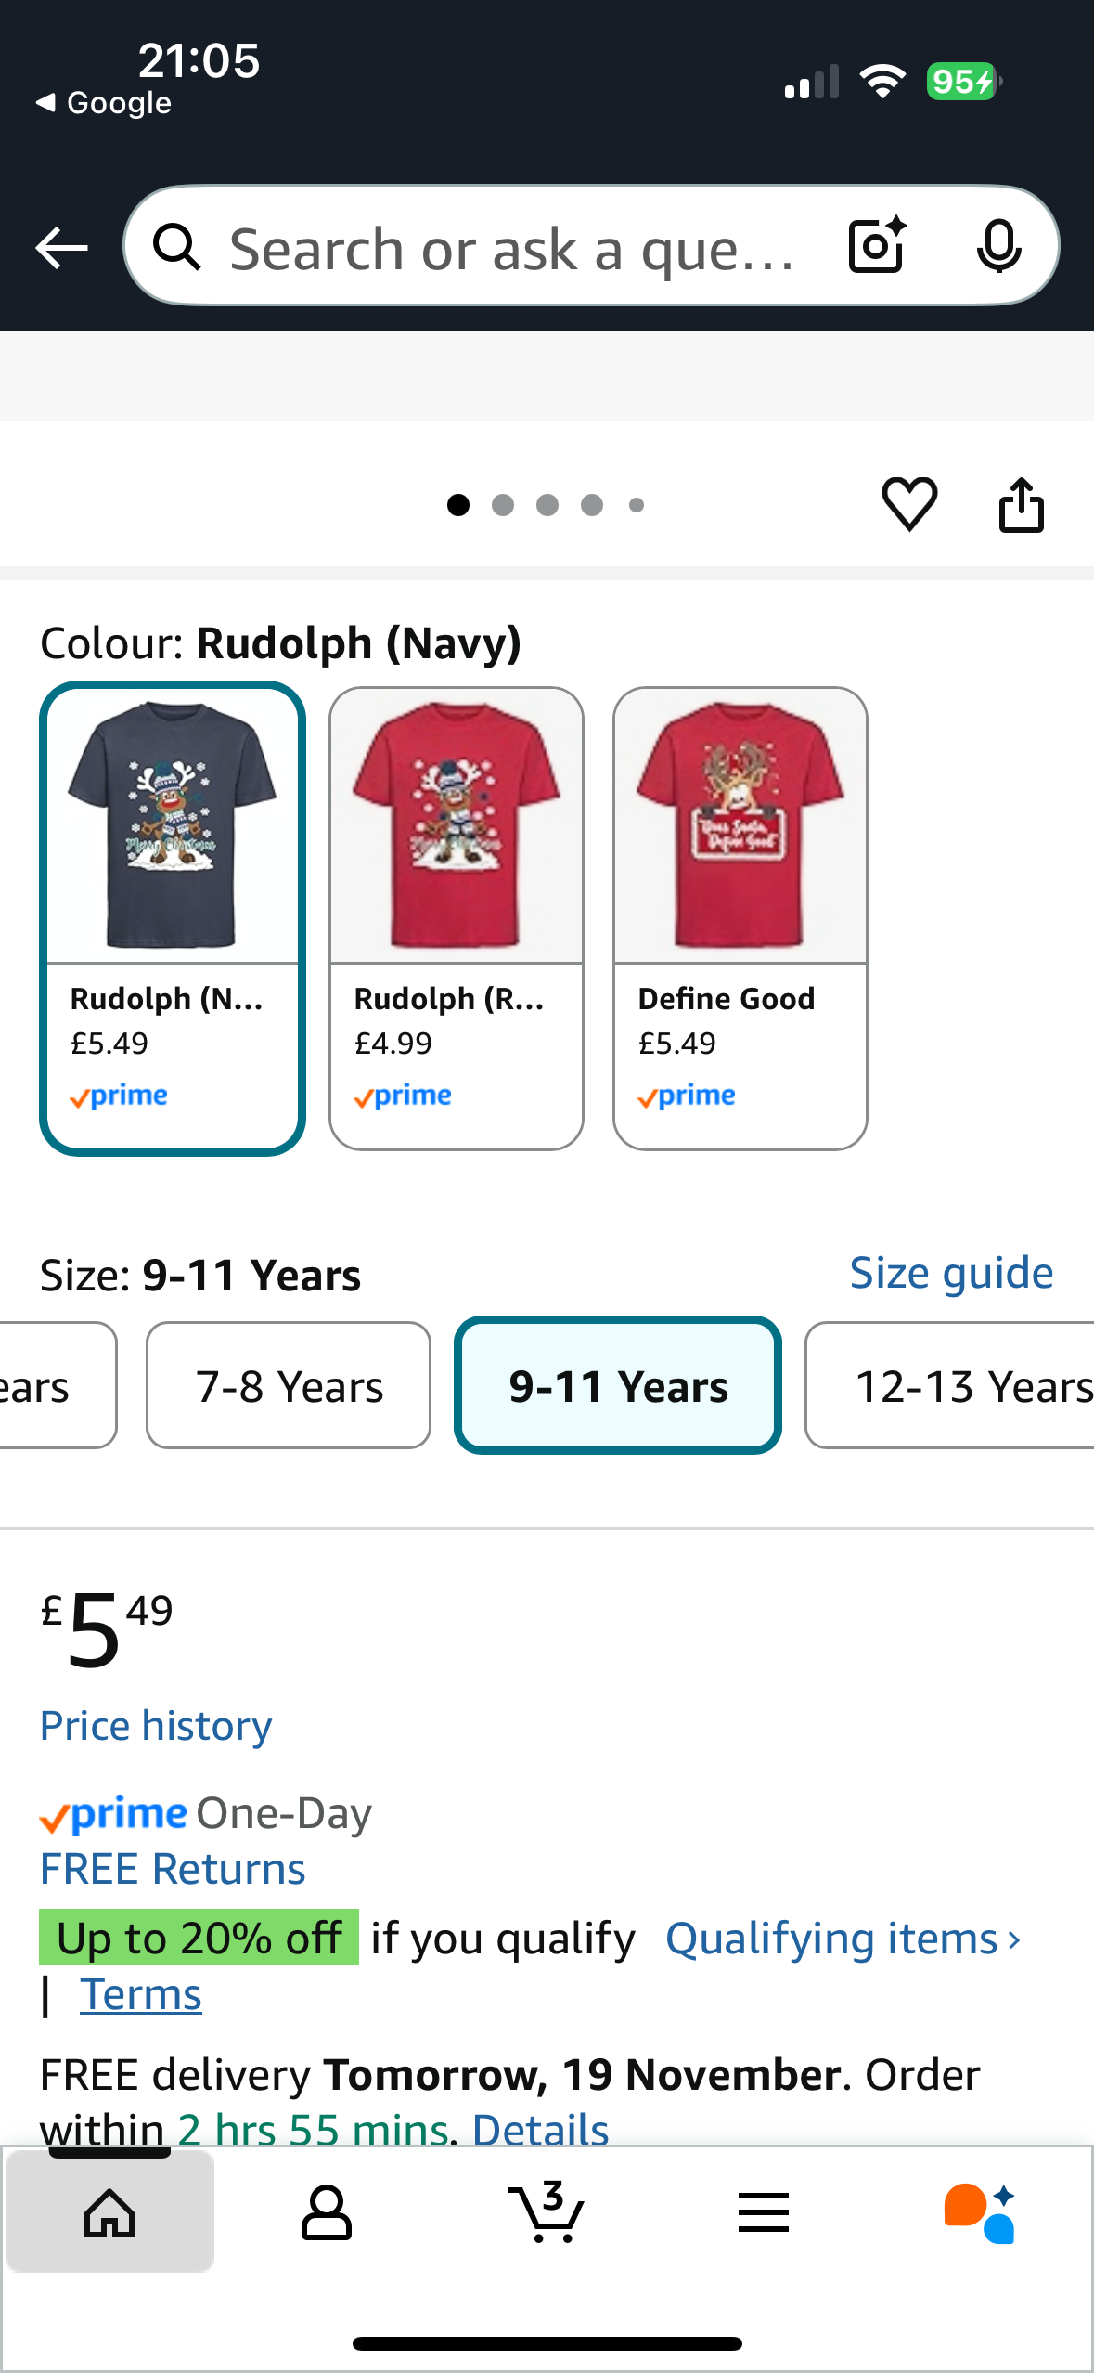Open the Size guide link
The width and height of the screenshot is (1094, 2373).
pos(951,1273)
